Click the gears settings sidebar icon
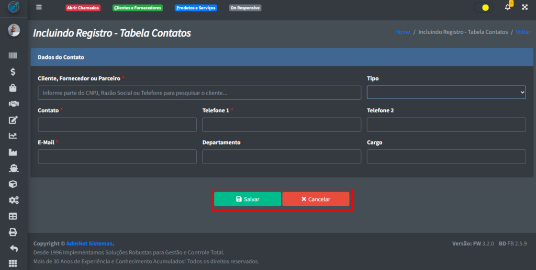Viewport: 536px width, 270px height. pos(13,200)
